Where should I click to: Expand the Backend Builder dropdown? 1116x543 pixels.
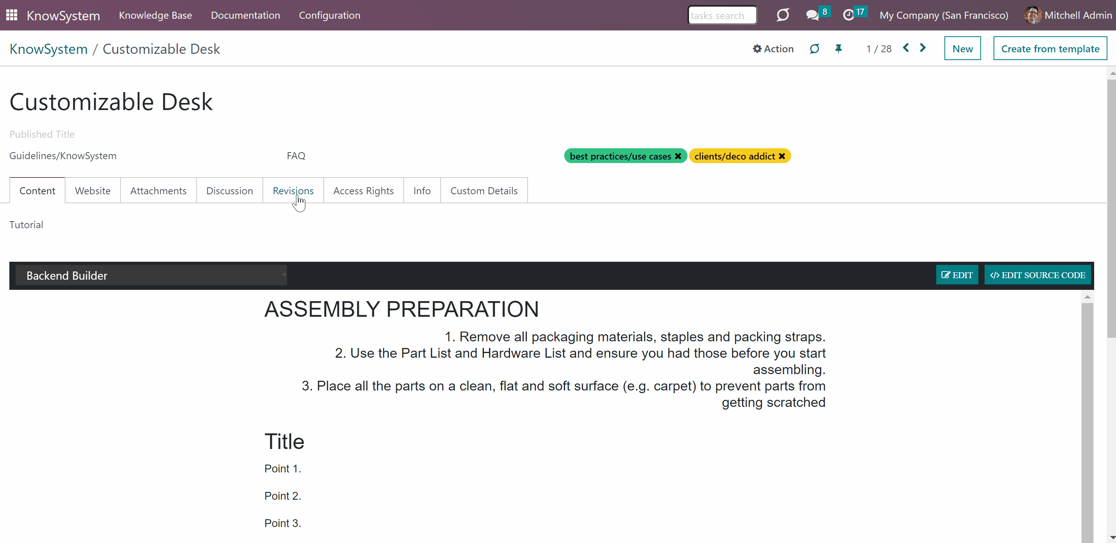151,275
